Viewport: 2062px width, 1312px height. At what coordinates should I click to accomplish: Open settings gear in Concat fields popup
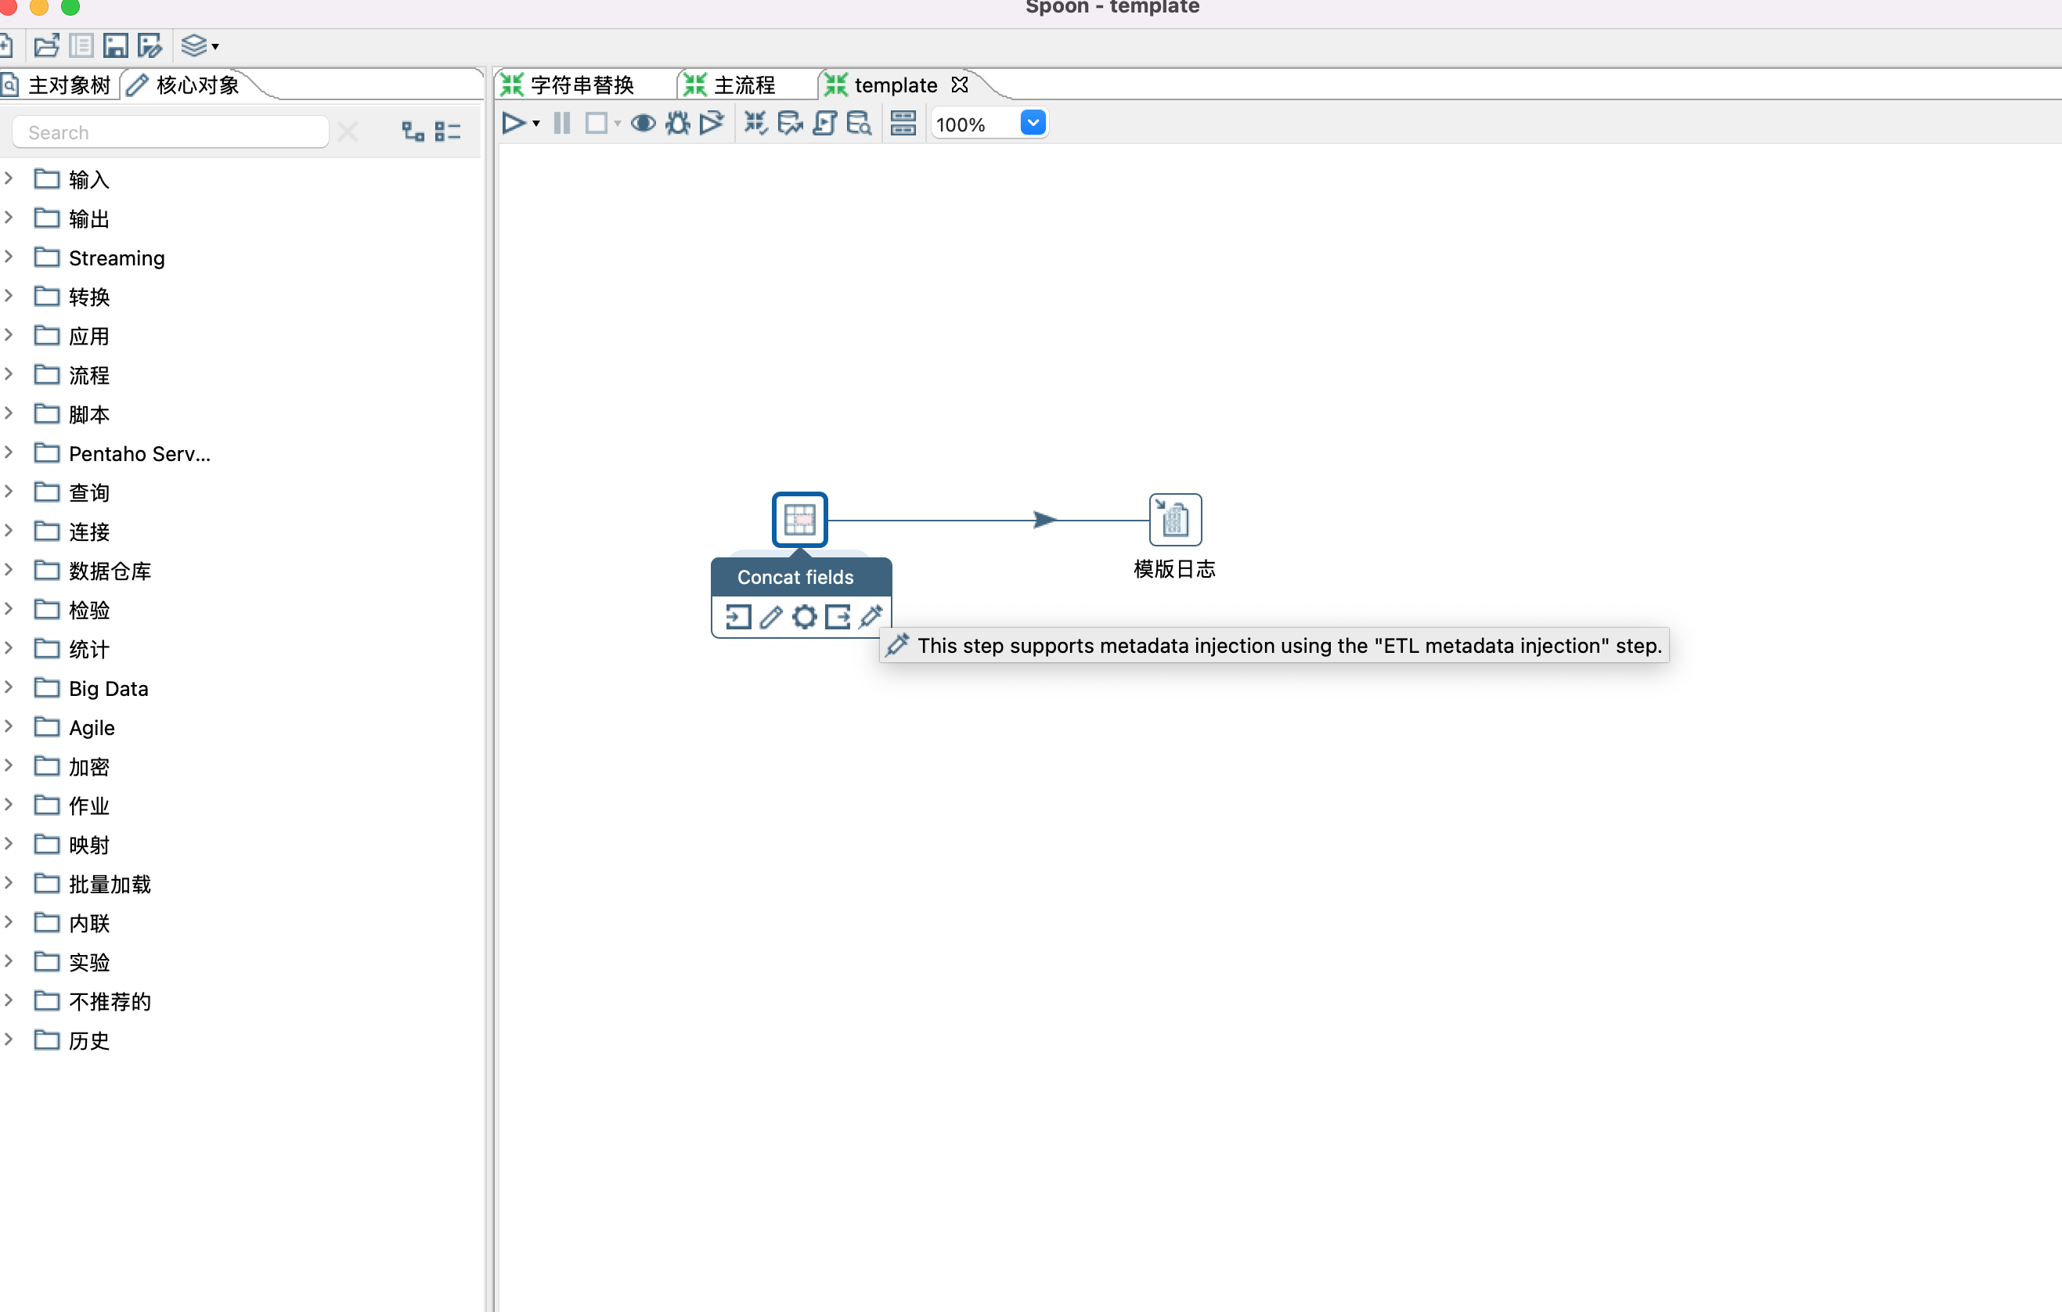[804, 617]
